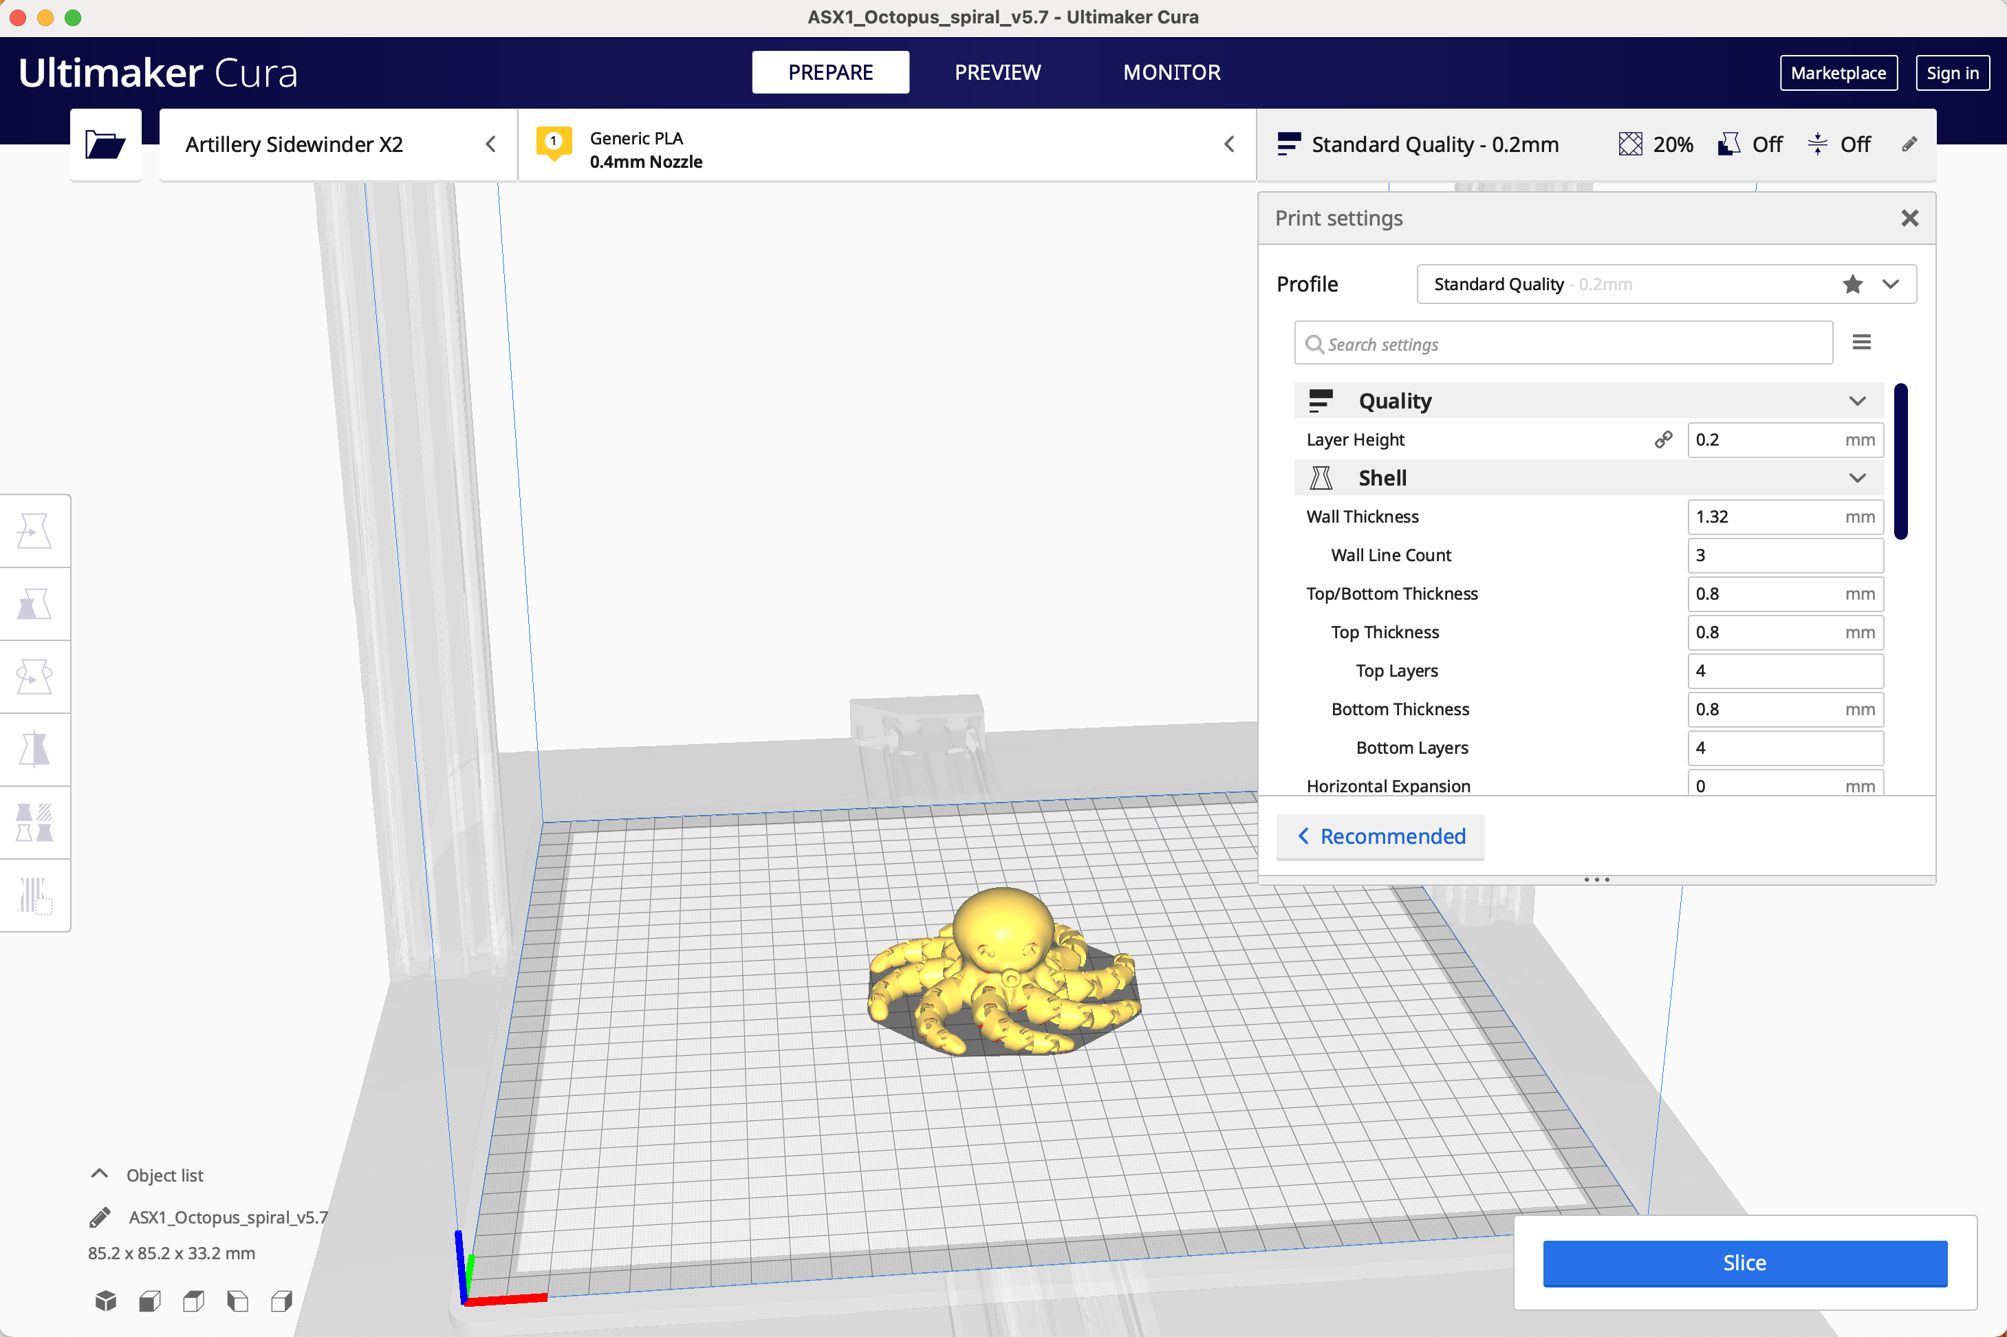Switch to right side view icon
This screenshot has height=1337, width=2007.
coord(281,1301)
